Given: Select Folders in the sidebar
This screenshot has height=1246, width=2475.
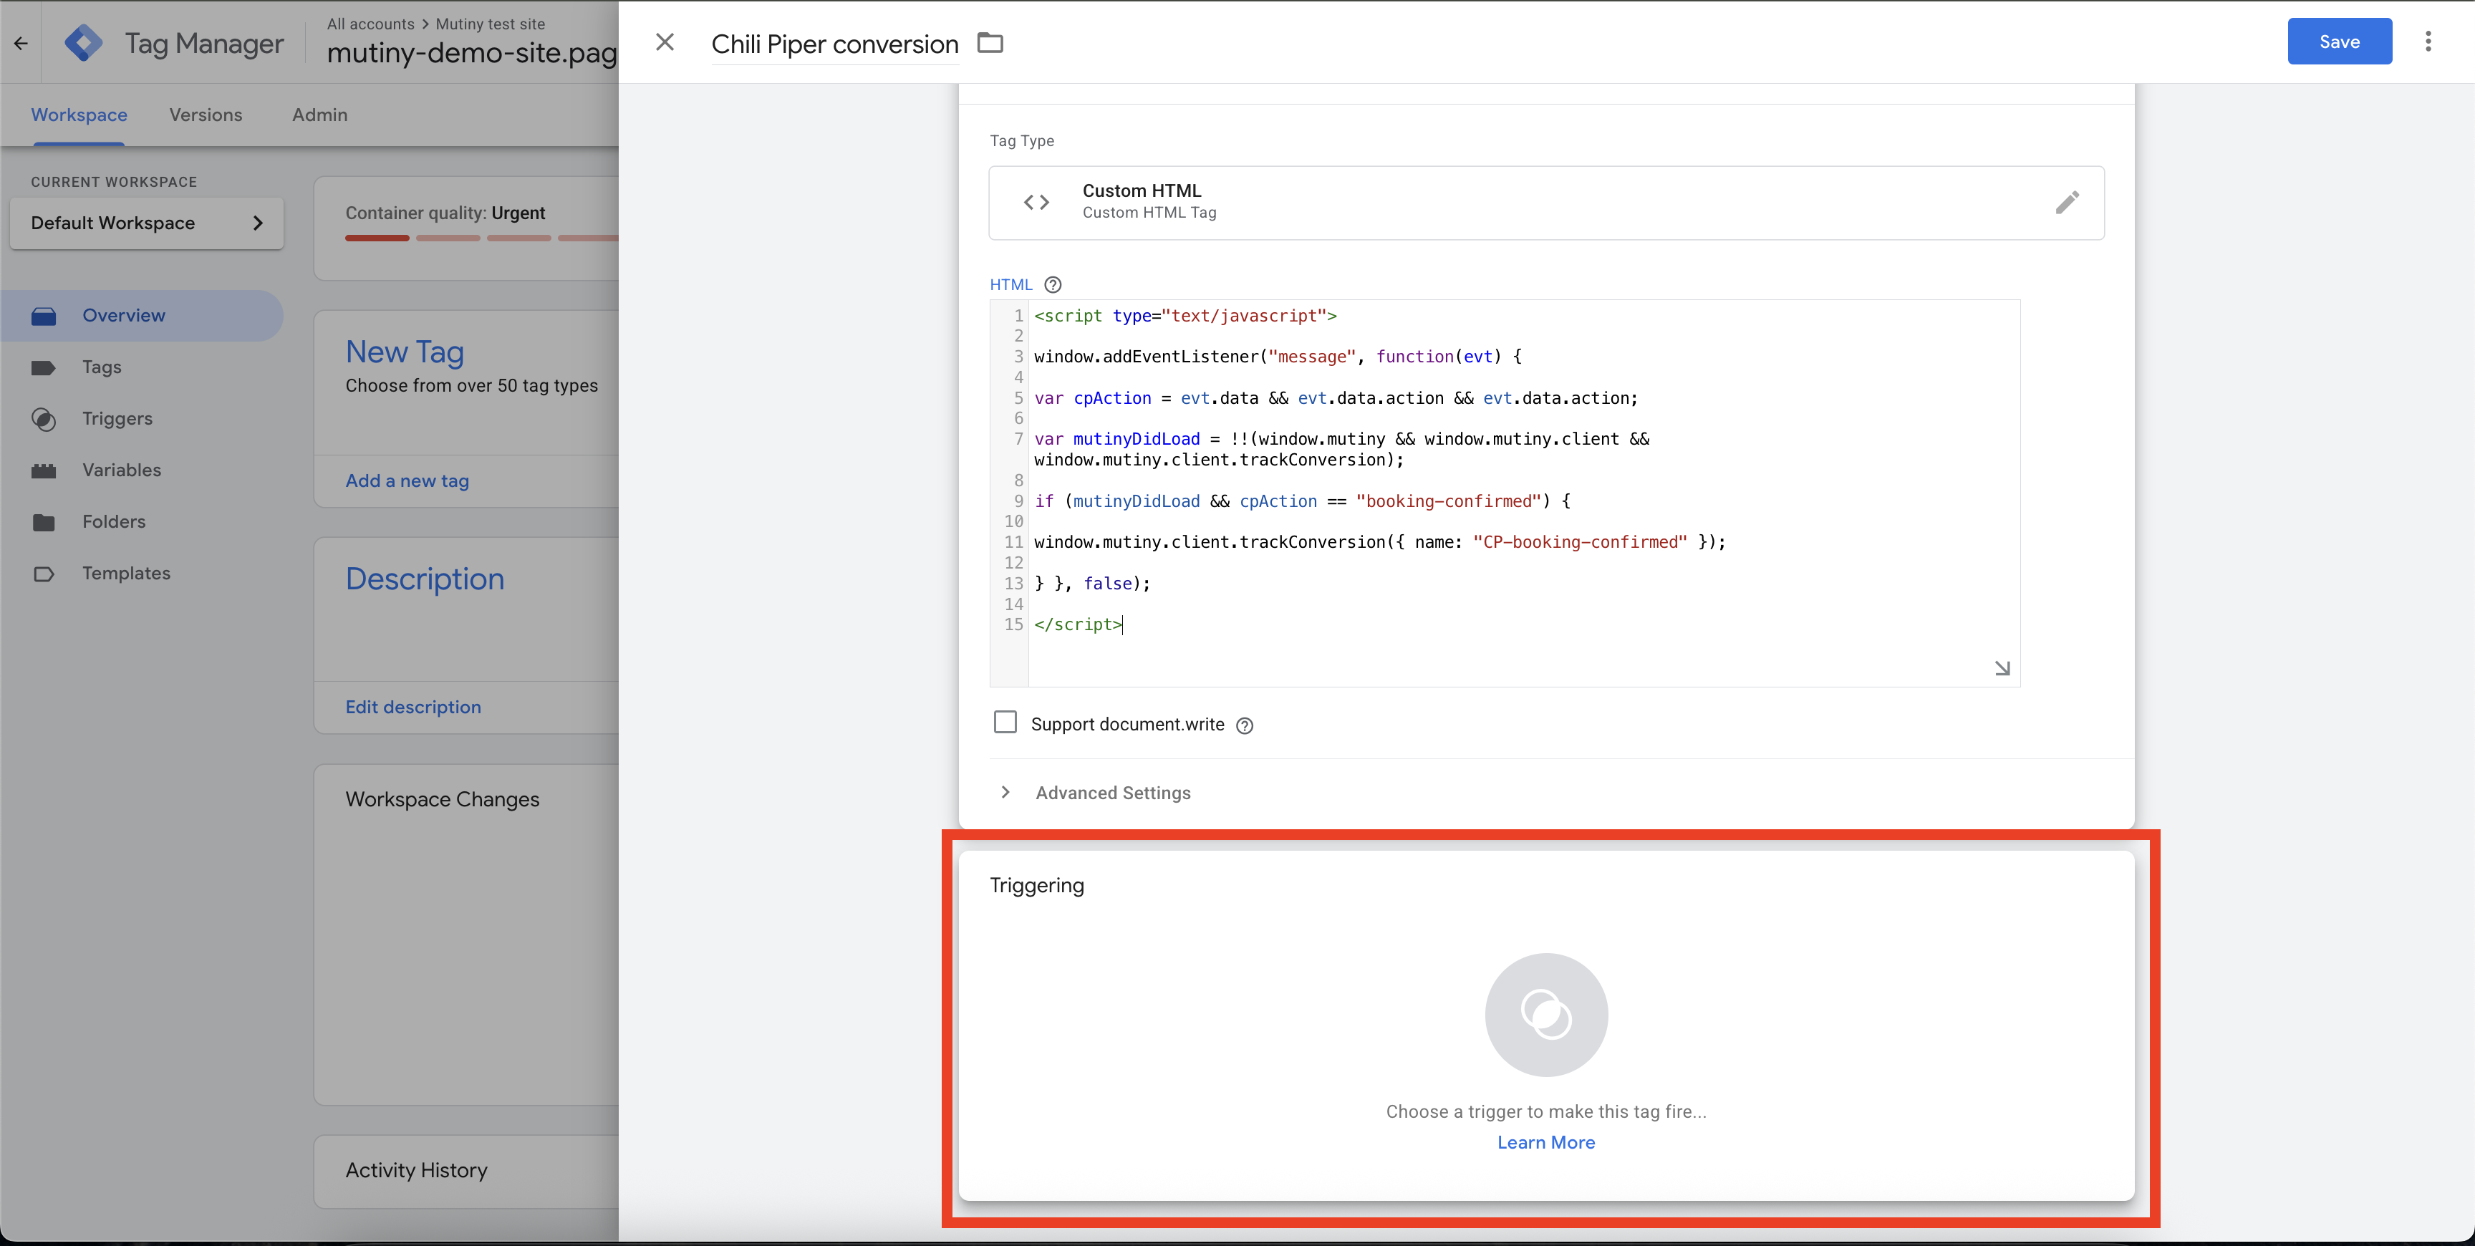Looking at the screenshot, I should [x=113, y=521].
